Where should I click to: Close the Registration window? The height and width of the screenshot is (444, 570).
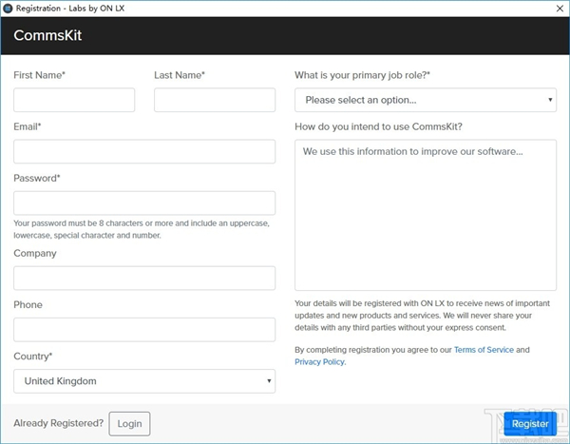[x=556, y=8]
